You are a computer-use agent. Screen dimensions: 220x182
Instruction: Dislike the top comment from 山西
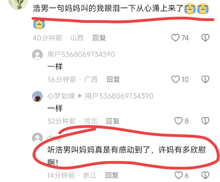click(205, 38)
